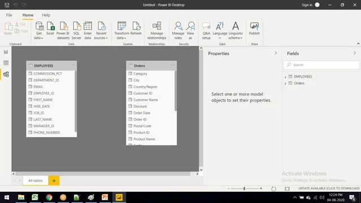Open Recent sources list
The width and height of the screenshot is (361, 203).
(x=101, y=31)
